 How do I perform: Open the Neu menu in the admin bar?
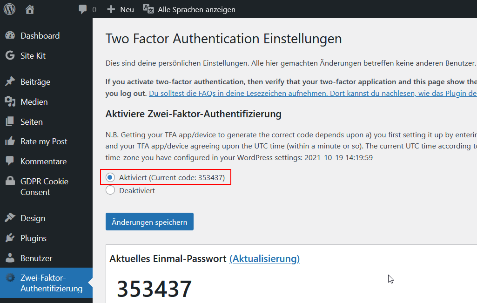tap(120, 9)
